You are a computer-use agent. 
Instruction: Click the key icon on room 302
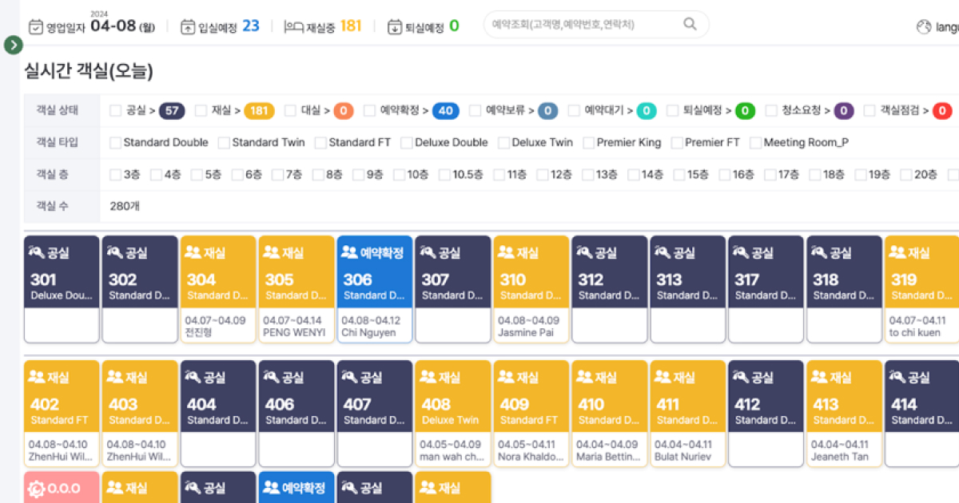pos(116,252)
